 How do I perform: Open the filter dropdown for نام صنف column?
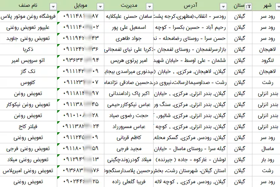pyautogui.click(x=53, y=7)
